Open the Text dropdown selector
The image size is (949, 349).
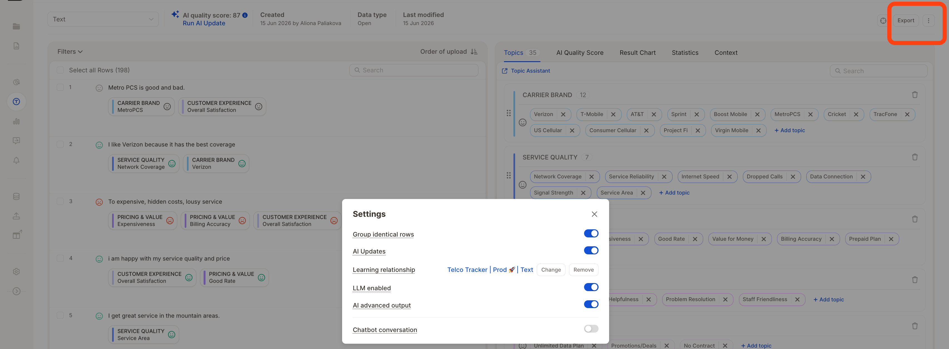103,19
